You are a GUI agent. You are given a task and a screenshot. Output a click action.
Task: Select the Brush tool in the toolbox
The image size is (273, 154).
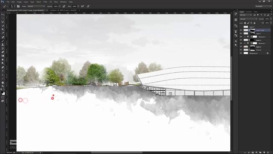3,41
